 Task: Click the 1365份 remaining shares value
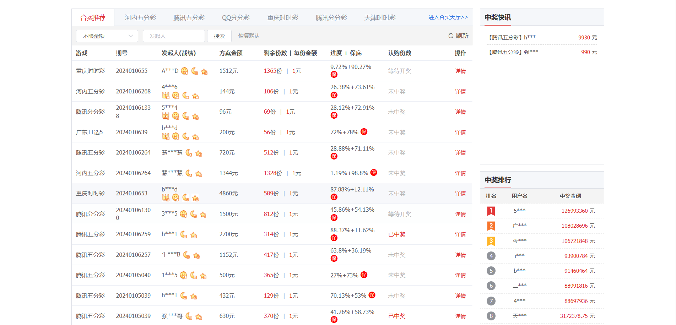tap(273, 71)
